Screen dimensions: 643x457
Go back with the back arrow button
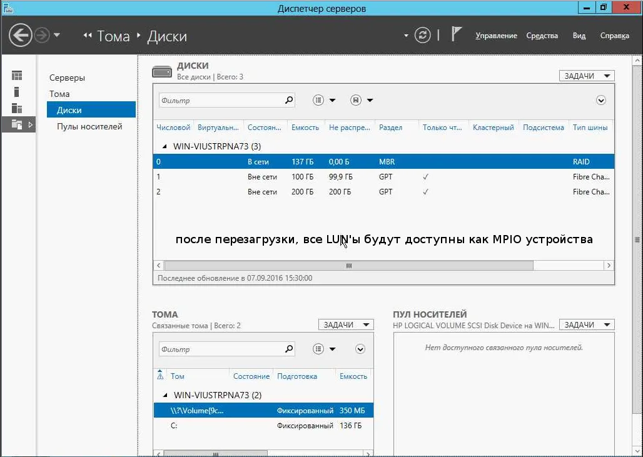click(x=20, y=35)
